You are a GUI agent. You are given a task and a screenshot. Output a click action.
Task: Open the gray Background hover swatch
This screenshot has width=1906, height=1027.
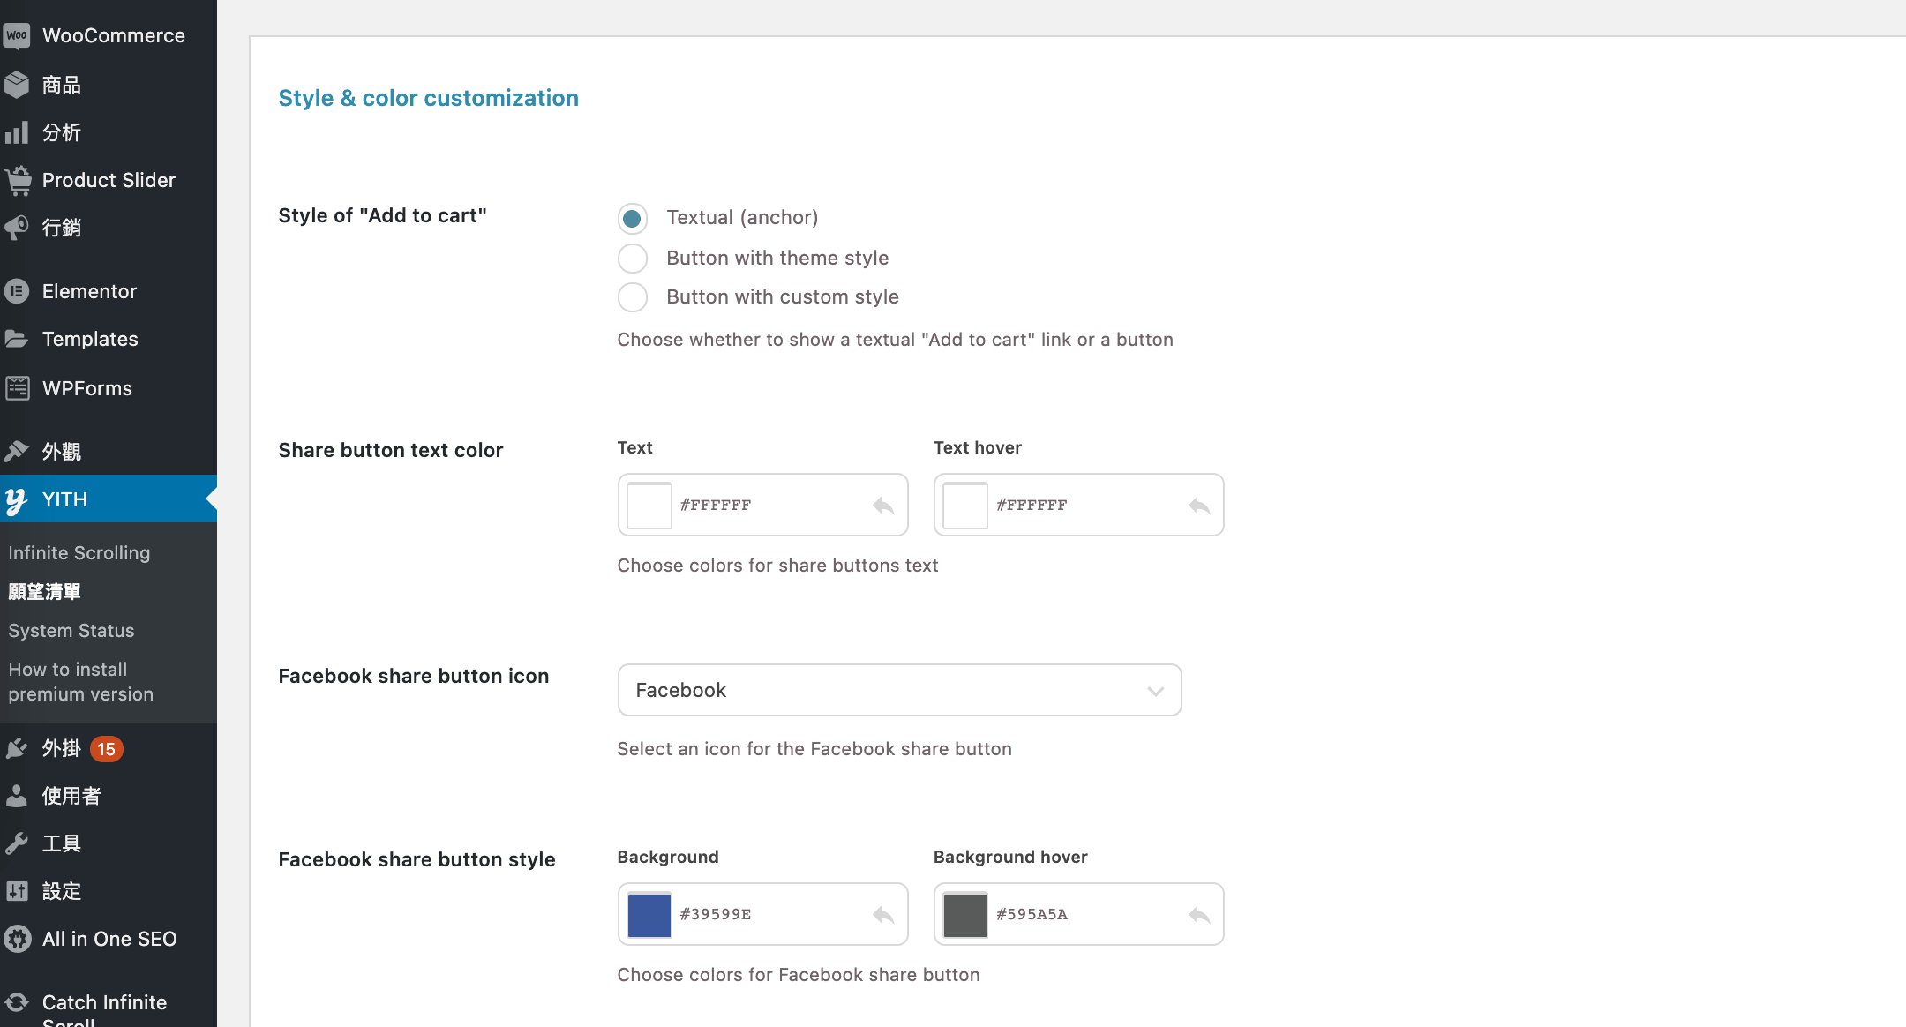(965, 915)
